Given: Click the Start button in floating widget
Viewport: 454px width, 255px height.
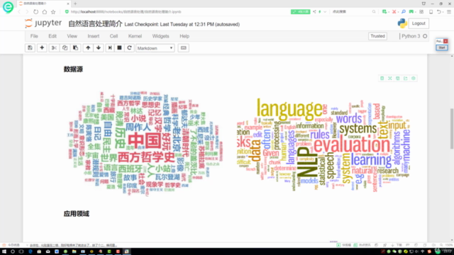Looking at the screenshot, I should (x=442, y=47).
